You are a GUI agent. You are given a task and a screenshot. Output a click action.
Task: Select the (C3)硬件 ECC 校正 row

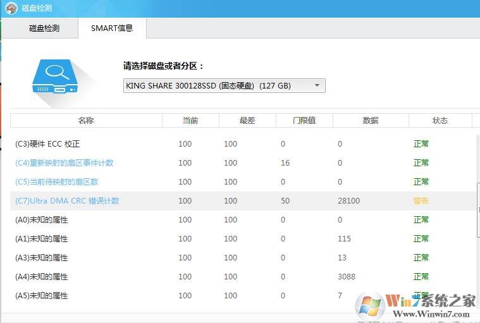(x=47, y=144)
